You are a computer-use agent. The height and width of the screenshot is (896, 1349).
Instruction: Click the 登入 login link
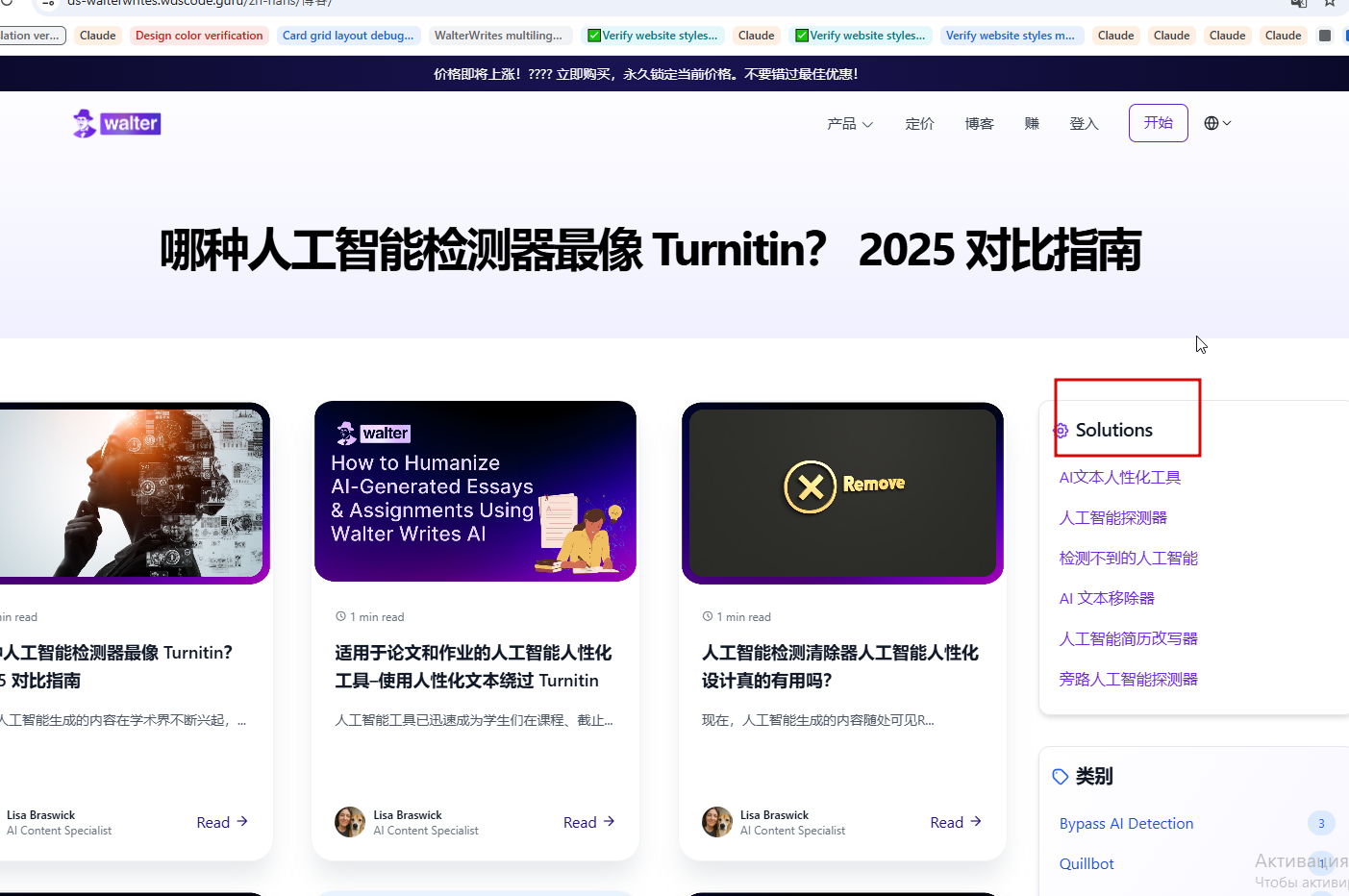[x=1084, y=124]
